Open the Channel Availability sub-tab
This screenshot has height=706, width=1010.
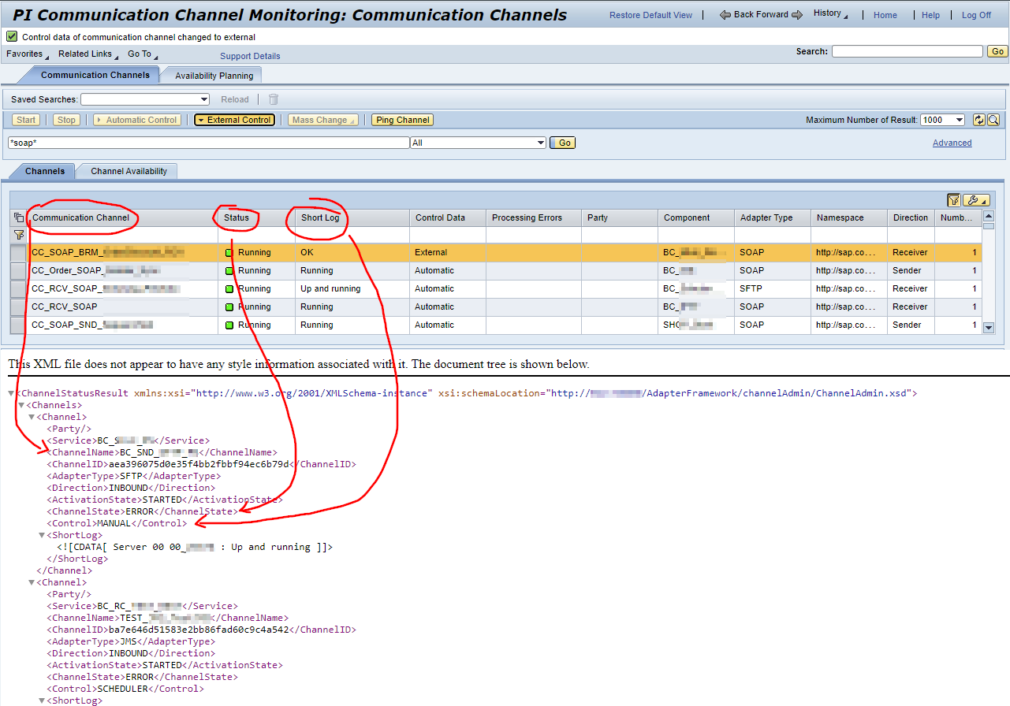[x=129, y=171]
